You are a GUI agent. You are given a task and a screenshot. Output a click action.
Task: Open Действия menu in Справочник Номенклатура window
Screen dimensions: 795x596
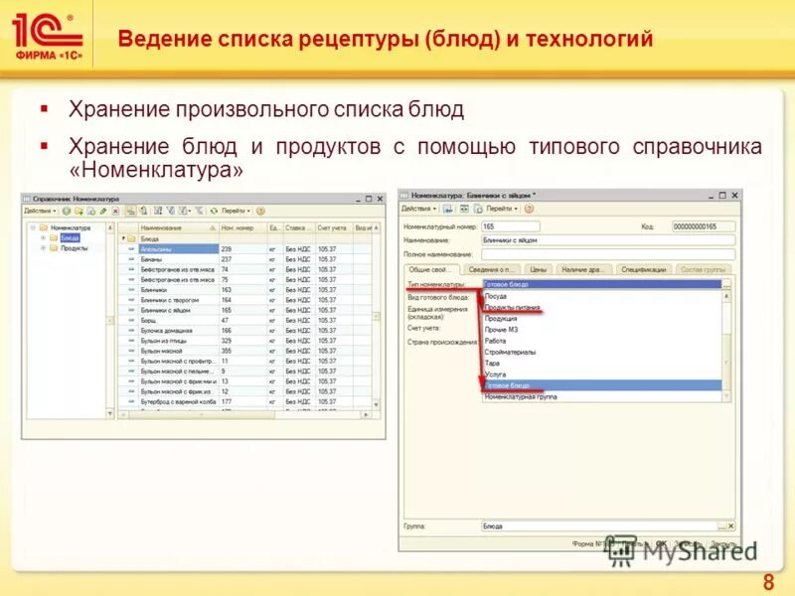pyautogui.click(x=40, y=211)
